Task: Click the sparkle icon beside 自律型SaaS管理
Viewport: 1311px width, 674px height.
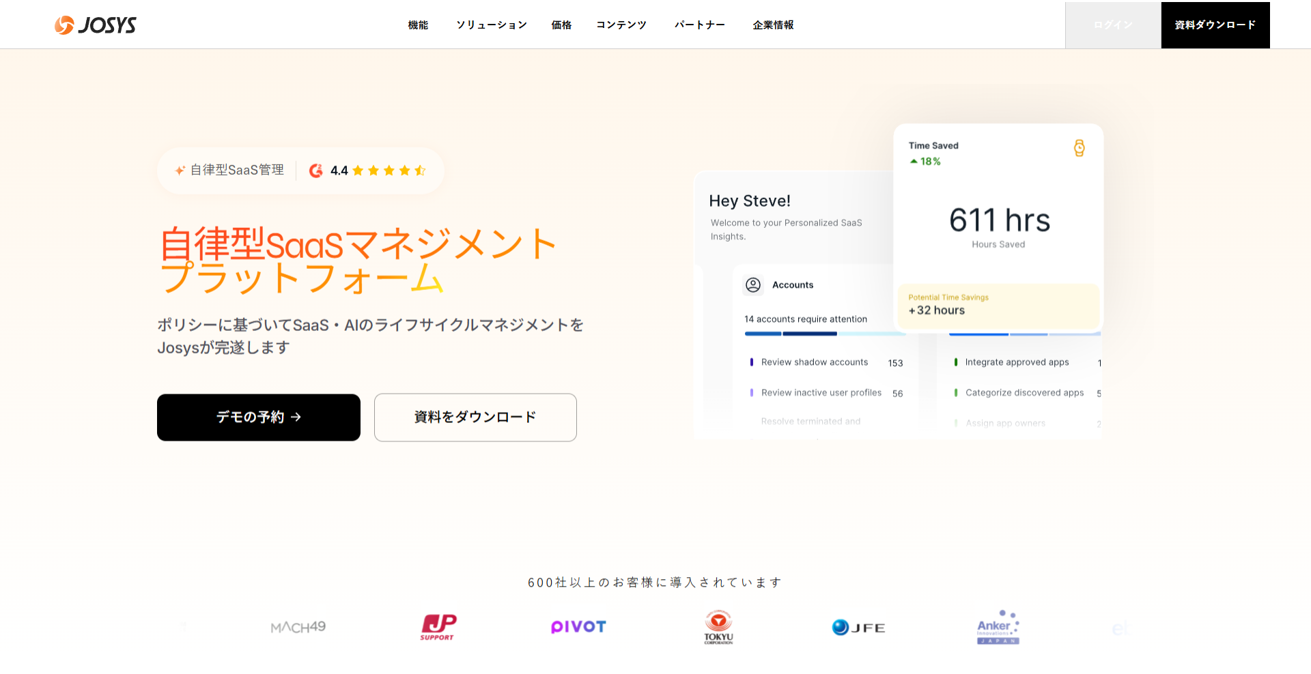Action: click(180, 171)
